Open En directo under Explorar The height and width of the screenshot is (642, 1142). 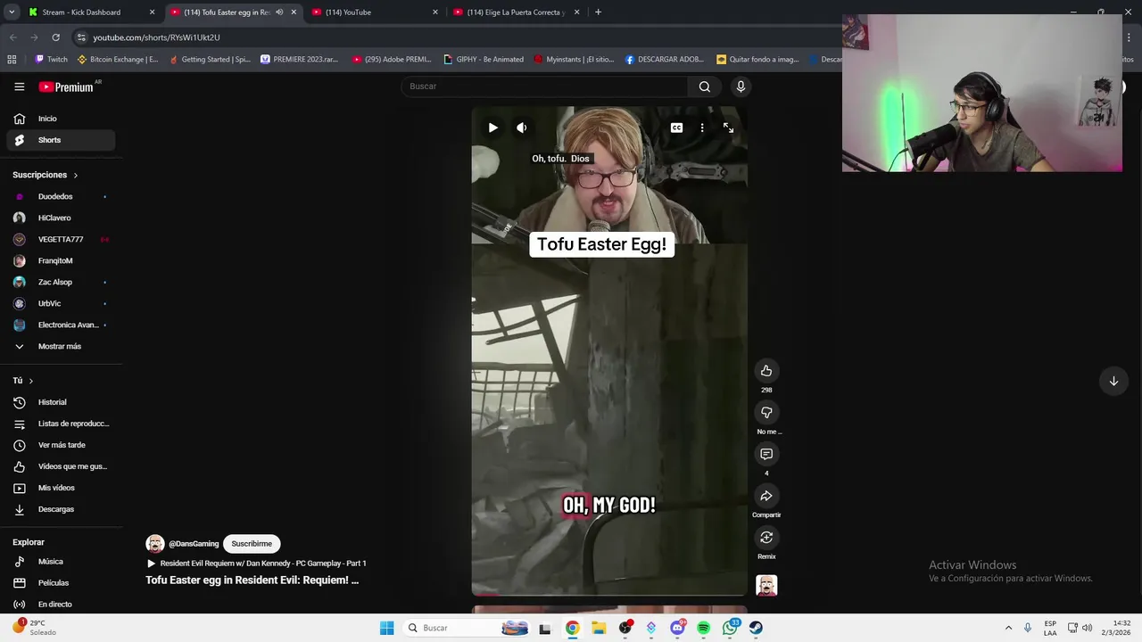61,605
